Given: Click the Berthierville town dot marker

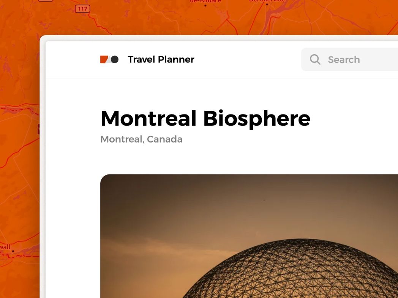Looking at the screenshot, I should 267,5.
